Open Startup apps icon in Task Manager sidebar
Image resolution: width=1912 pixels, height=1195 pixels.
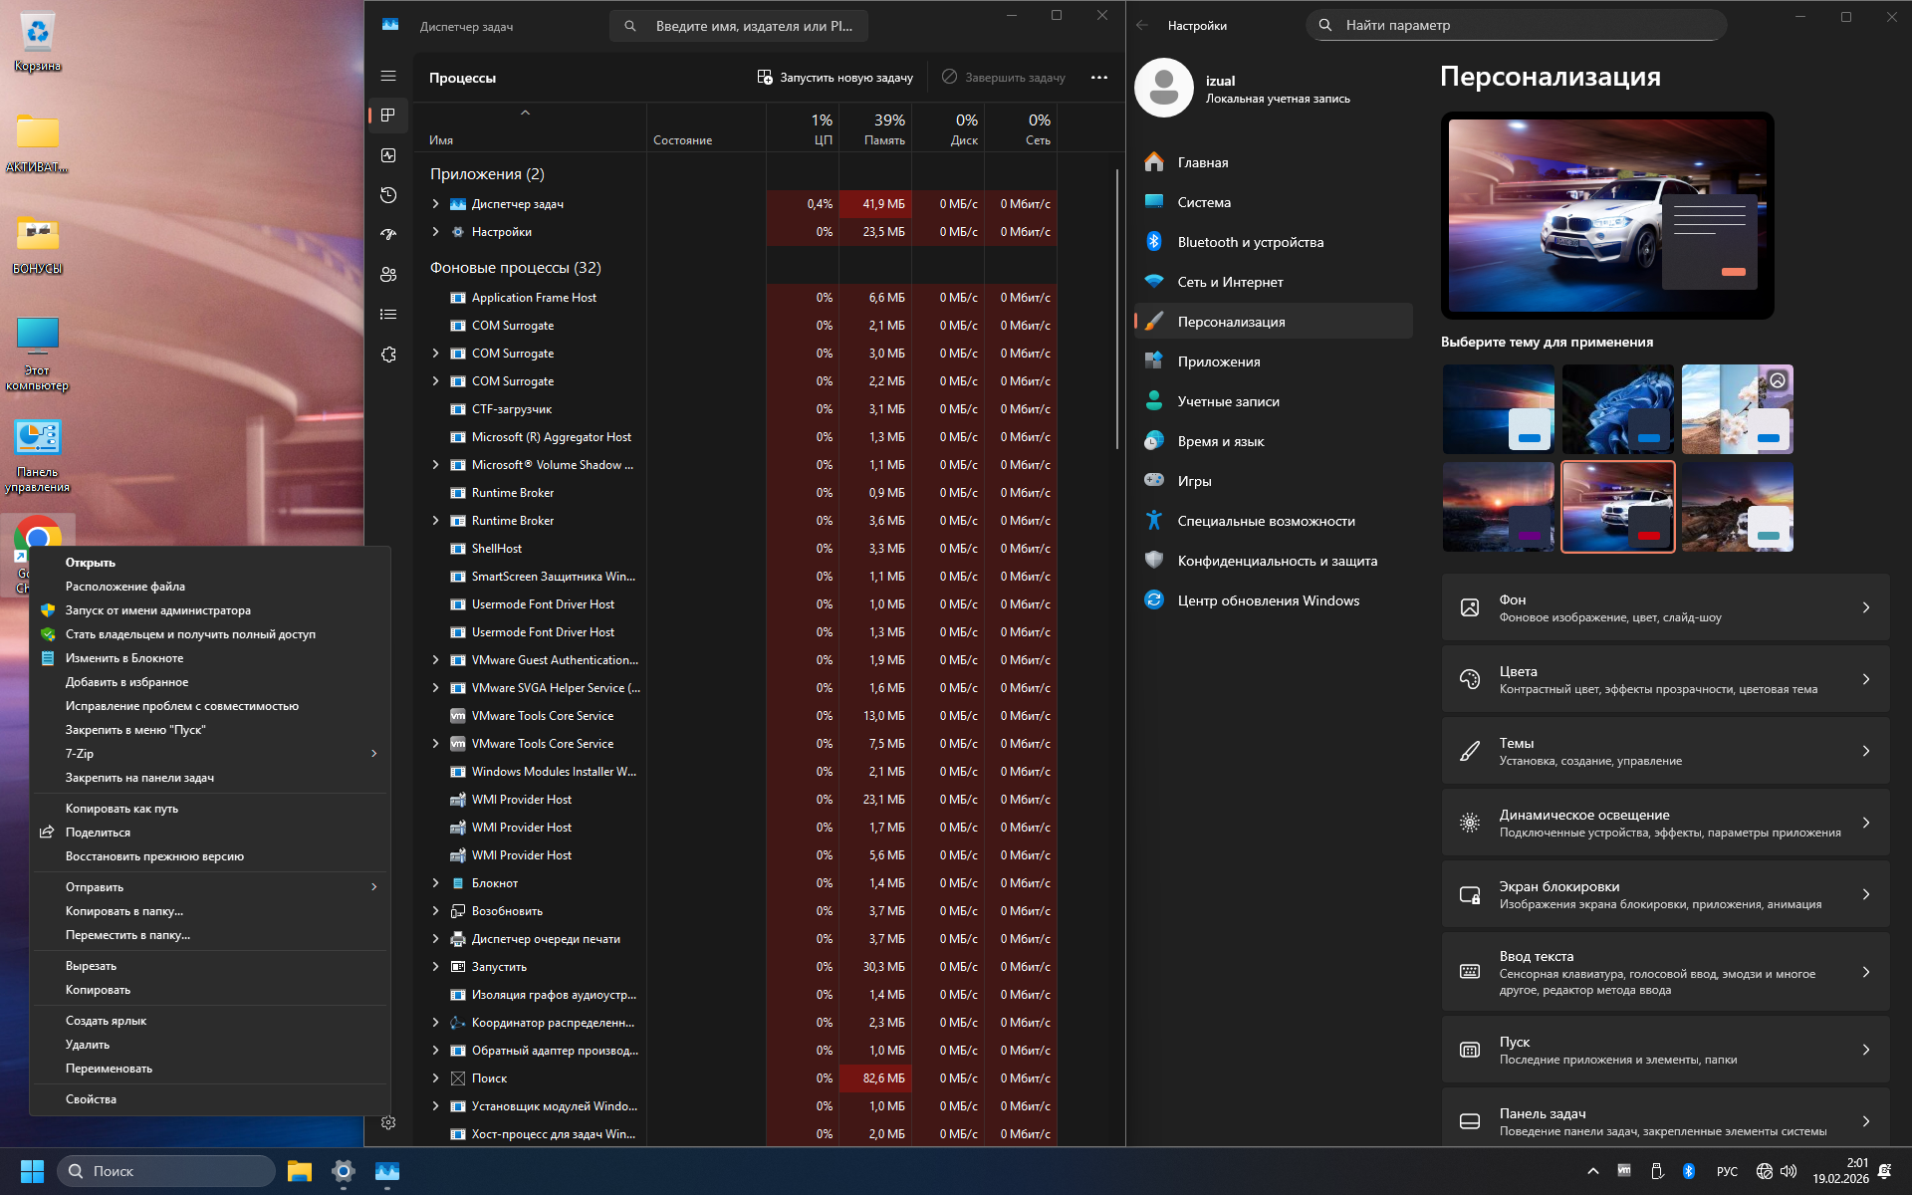[x=388, y=235]
